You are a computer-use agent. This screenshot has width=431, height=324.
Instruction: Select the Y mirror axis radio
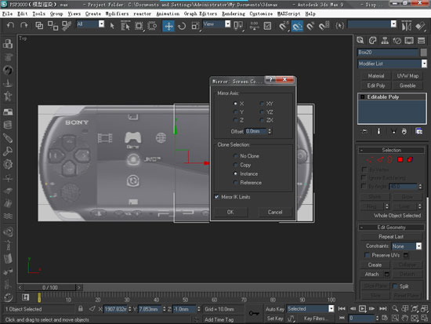click(x=235, y=112)
